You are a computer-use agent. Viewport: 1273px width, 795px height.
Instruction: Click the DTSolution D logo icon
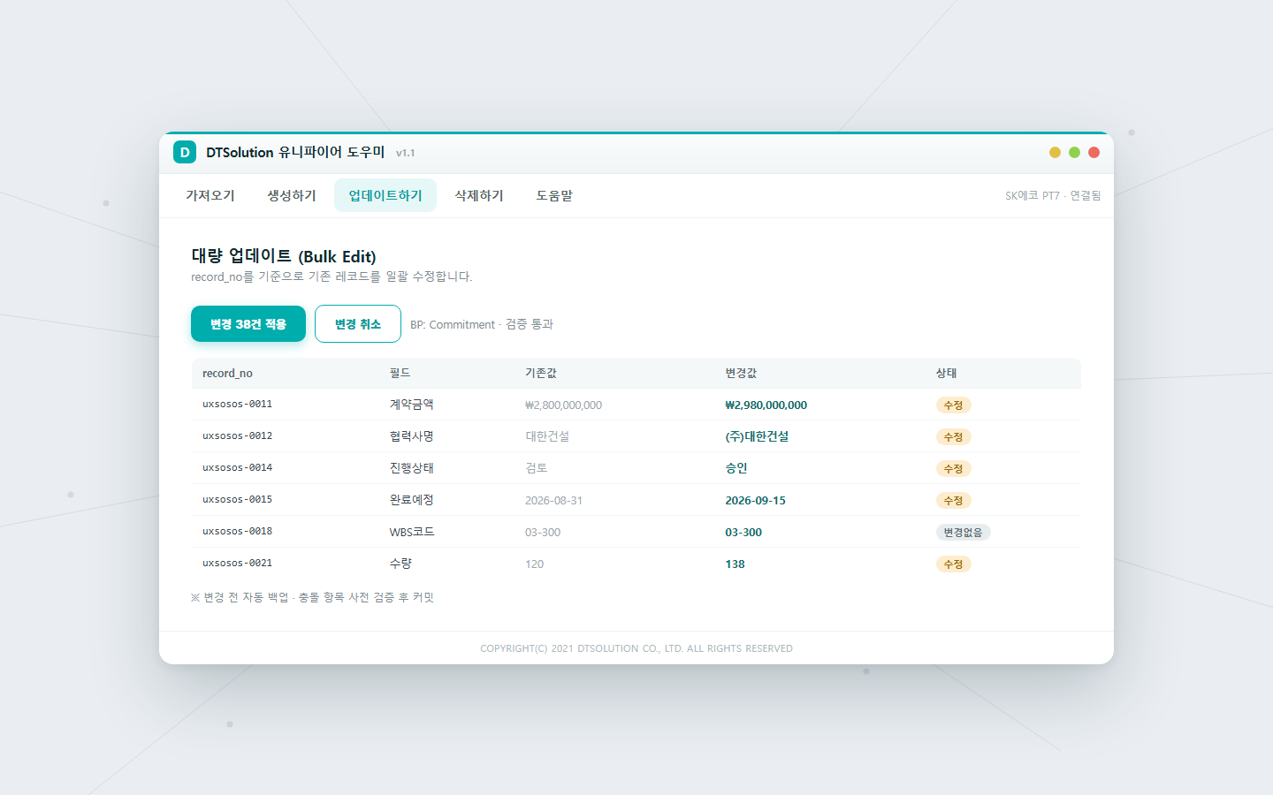coord(185,152)
